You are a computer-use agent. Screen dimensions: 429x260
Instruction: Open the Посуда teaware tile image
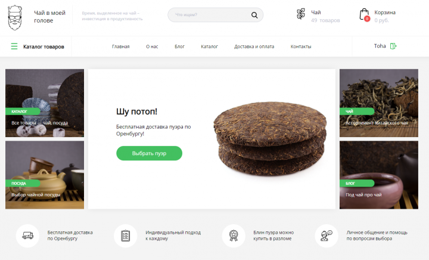pyautogui.click(x=45, y=175)
